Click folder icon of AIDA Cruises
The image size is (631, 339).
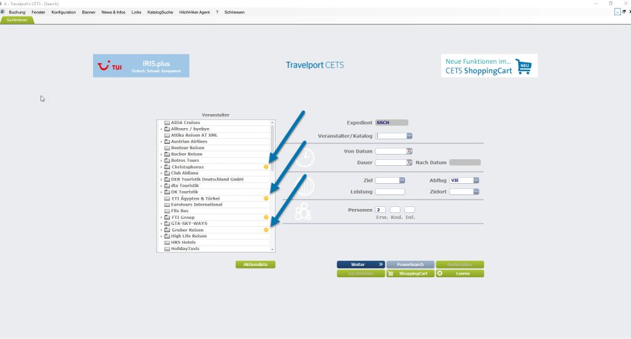click(x=167, y=123)
